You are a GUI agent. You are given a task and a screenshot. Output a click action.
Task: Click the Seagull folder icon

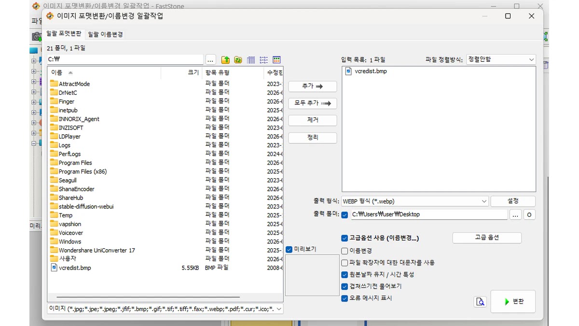click(54, 180)
